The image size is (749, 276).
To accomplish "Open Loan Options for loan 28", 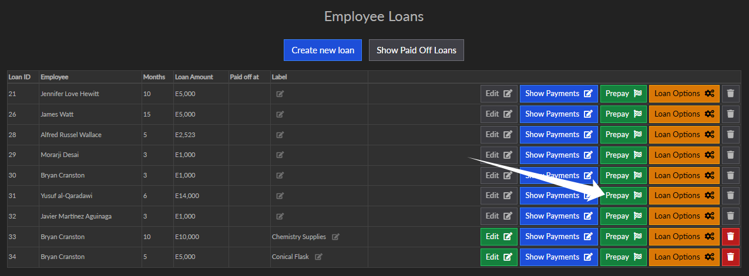I will pos(684,135).
